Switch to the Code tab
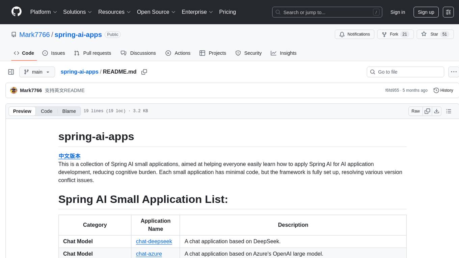Viewport: 459px width, 258px height. (x=24, y=53)
